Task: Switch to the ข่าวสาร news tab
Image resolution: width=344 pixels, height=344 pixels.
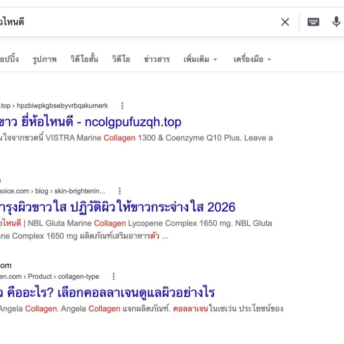Action: pyautogui.click(x=157, y=59)
